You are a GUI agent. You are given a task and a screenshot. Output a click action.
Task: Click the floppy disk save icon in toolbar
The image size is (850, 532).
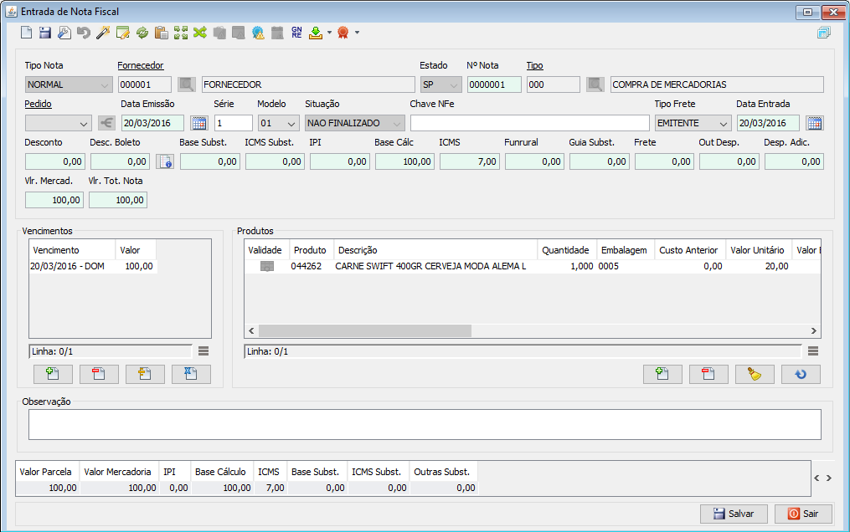click(x=45, y=33)
